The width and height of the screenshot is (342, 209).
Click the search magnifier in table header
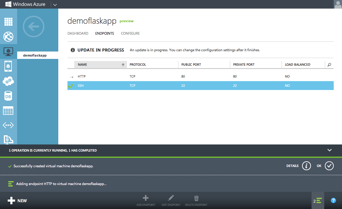coord(329,65)
